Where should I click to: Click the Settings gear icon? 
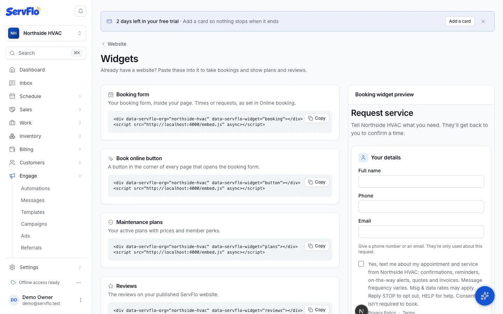pos(12,267)
